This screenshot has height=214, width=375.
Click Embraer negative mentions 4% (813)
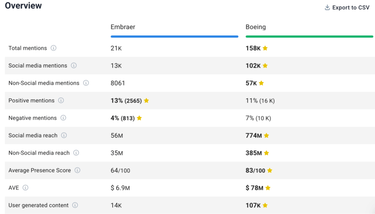pos(122,118)
